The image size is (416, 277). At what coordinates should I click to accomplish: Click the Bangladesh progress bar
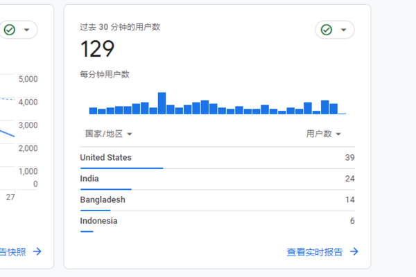pos(95,211)
